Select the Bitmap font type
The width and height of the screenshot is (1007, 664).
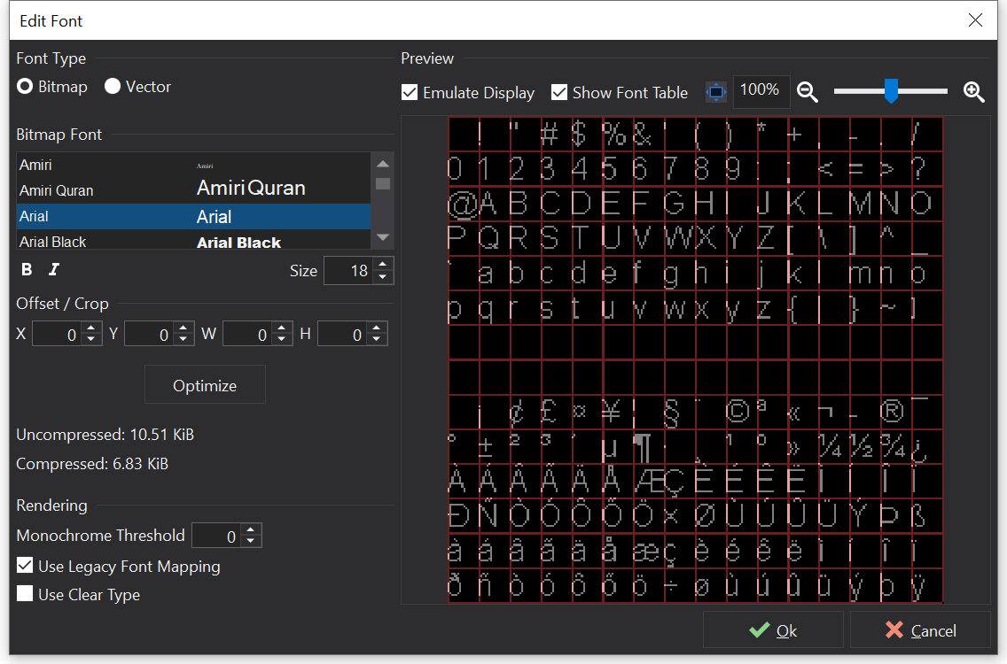[26, 87]
